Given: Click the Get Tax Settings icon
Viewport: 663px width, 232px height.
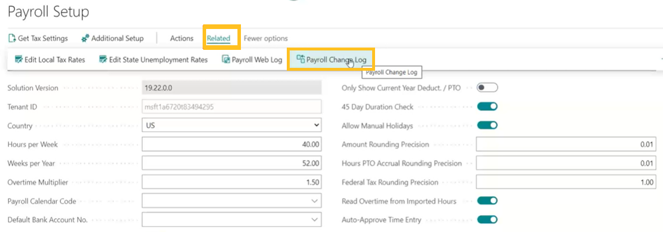Looking at the screenshot, I should [12, 38].
